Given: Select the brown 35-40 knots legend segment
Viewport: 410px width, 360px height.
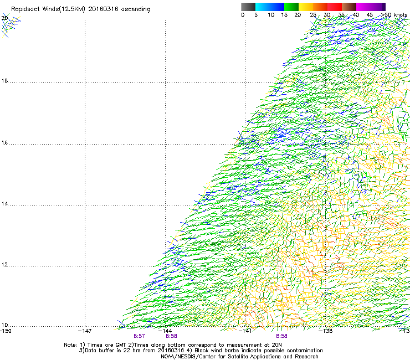Looking at the screenshot, I should (x=349, y=7).
